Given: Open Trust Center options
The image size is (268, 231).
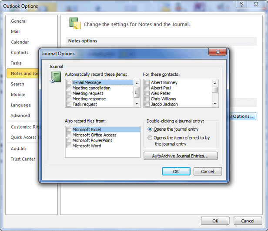Looking at the screenshot, I should tap(23, 159).
